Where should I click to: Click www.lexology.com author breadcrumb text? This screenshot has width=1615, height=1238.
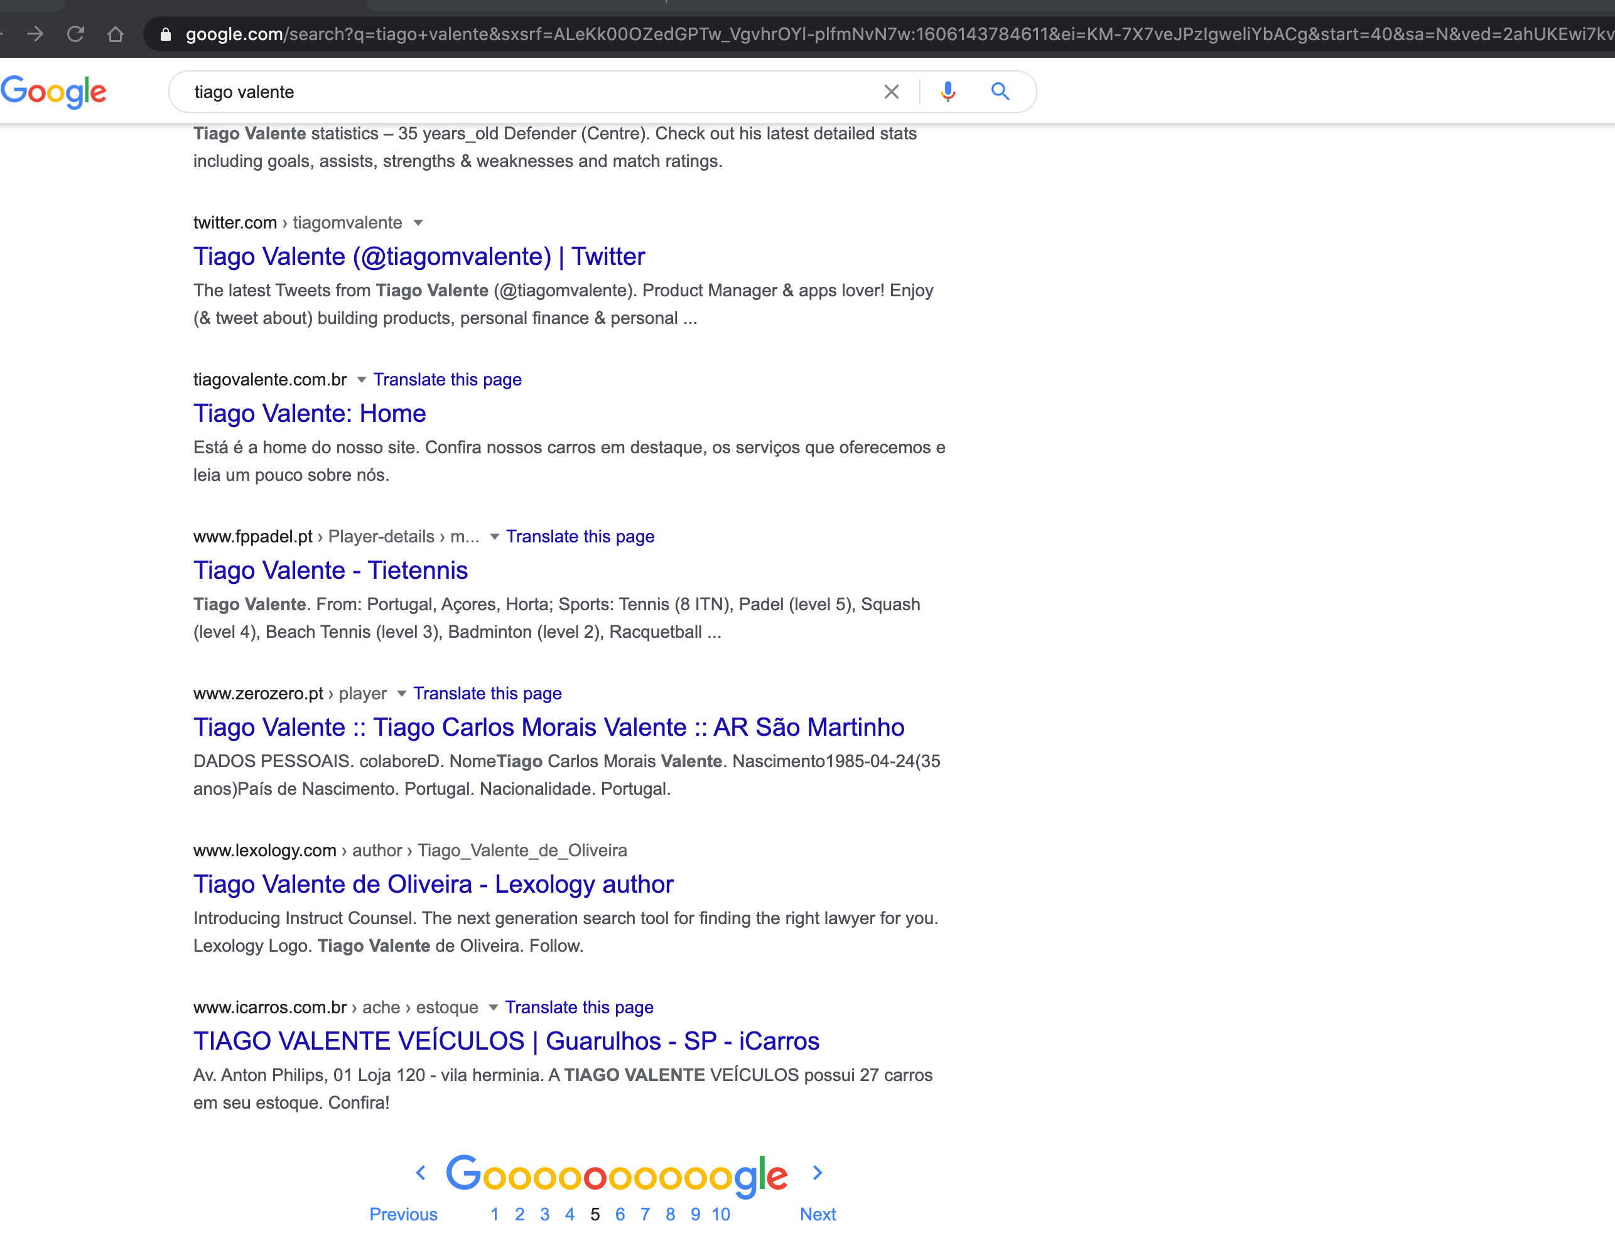[x=410, y=851]
